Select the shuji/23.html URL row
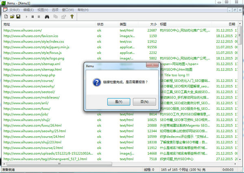The image size is (244, 173). (120, 142)
